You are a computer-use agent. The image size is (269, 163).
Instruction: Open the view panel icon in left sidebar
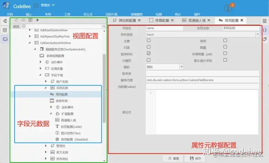(x=5, y=39)
